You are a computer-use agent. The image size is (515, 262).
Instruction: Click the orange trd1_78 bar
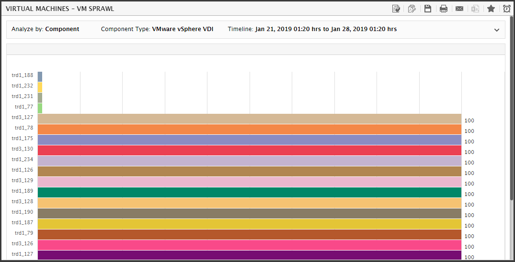249,129
